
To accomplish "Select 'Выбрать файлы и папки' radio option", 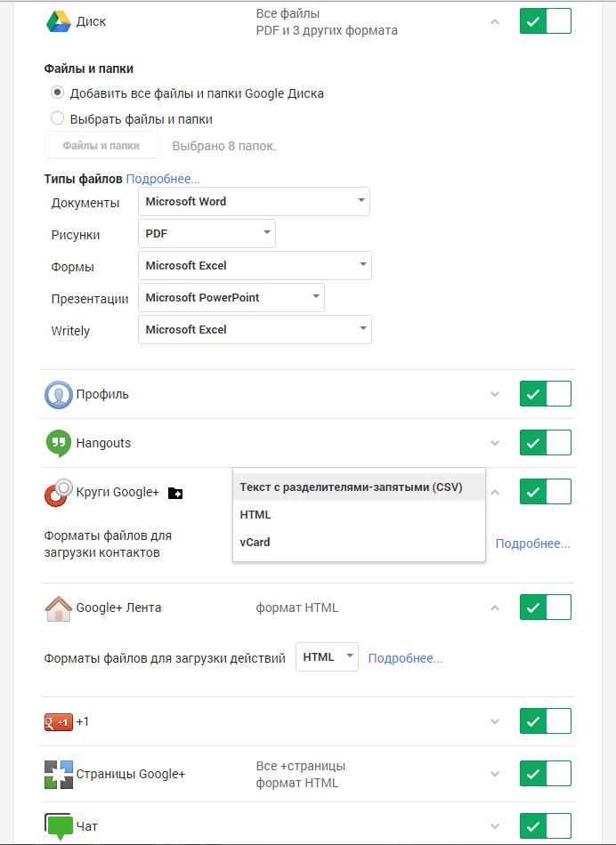I will (x=57, y=118).
